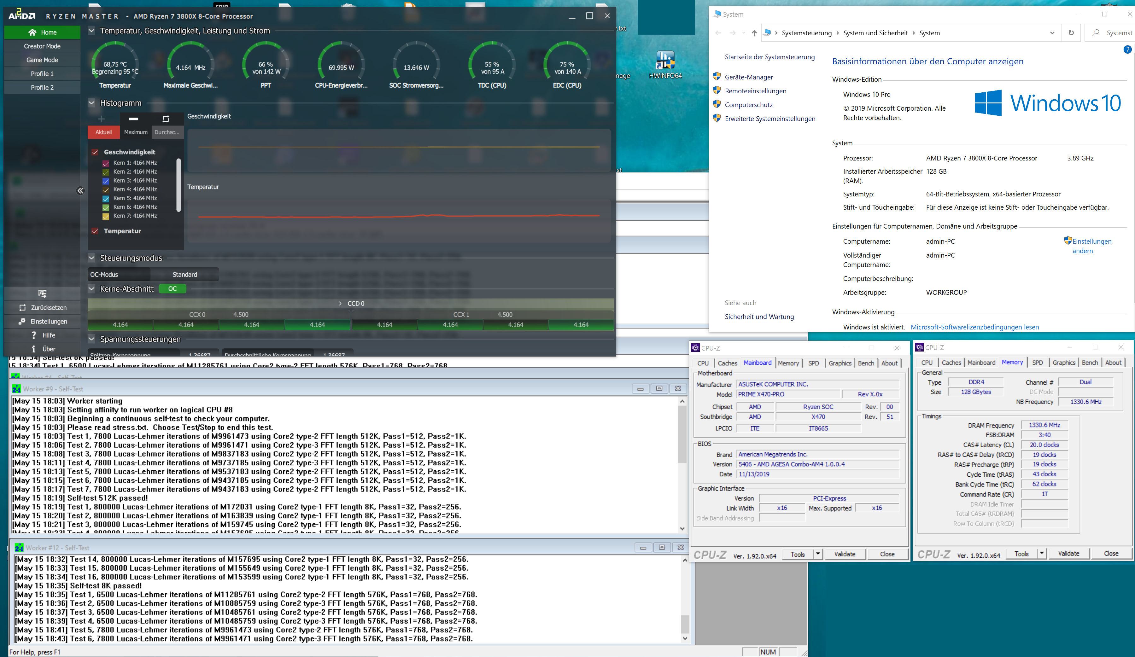Open Erweiterte Systemeinstellungen link
This screenshot has width=1135, height=657.
[x=770, y=119]
